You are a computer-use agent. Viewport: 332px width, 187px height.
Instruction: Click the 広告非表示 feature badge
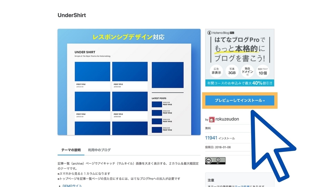click(x=216, y=71)
